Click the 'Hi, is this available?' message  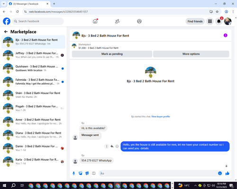coord(93,128)
